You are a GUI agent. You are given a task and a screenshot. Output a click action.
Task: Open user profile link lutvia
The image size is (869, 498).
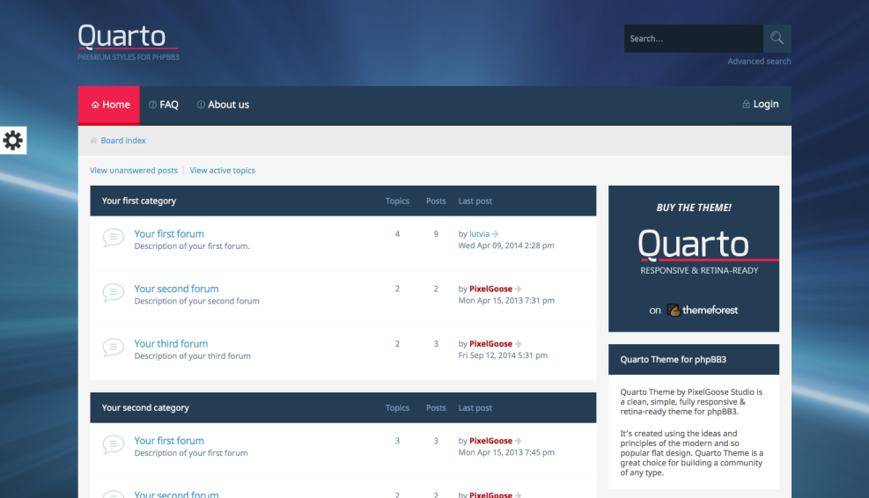coord(479,234)
